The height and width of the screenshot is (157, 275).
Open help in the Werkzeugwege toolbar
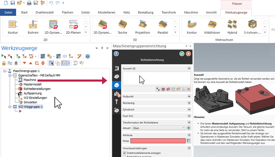click(x=88, y=56)
